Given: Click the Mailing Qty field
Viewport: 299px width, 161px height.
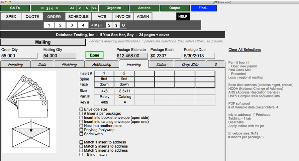Looking at the screenshot, I should pyautogui.click(x=59, y=56).
